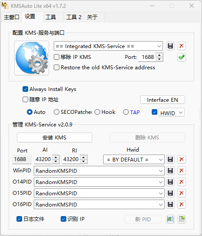The height and width of the screenshot is (236, 202).
Task: Increase the AI interval value stepper
Action: click(x=56, y=158)
